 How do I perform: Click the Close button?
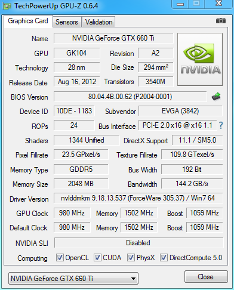tap(206, 277)
